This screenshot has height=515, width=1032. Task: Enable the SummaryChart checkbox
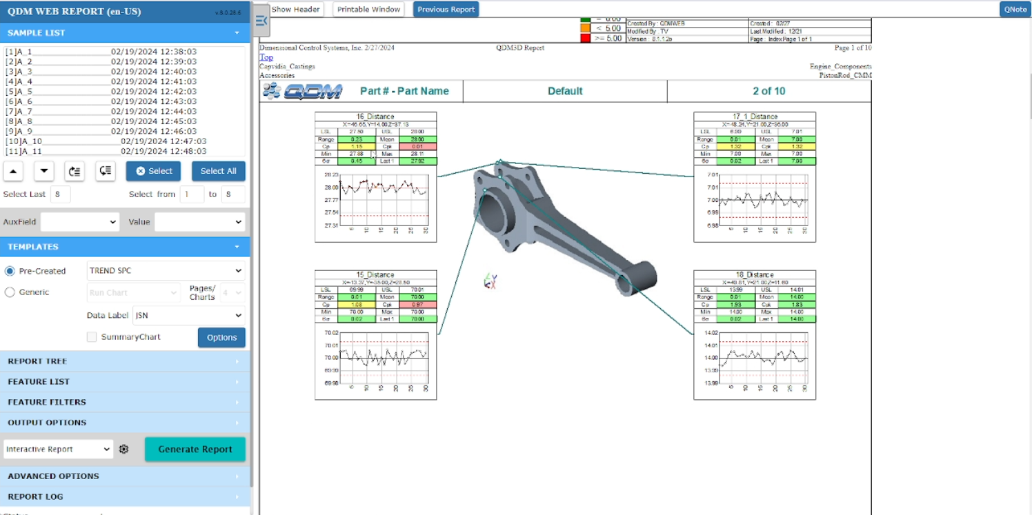point(91,337)
